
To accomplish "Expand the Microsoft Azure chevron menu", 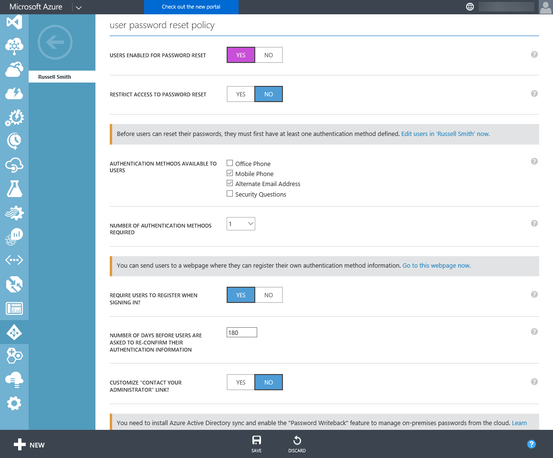I will pyautogui.click(x=79, y=8).
